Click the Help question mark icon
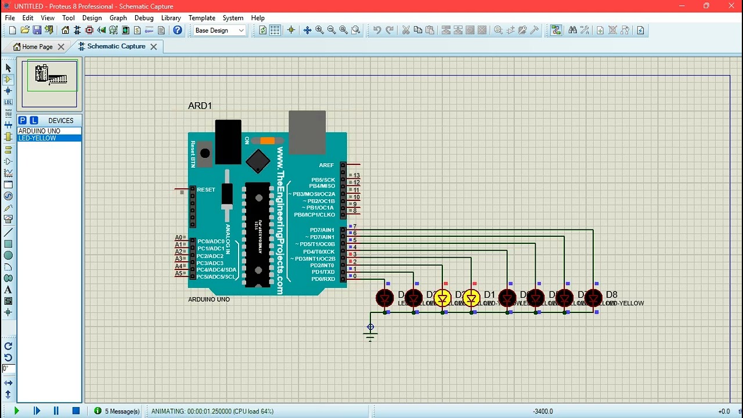The height and width of the screenshot is (418, 743). [178, 30]
